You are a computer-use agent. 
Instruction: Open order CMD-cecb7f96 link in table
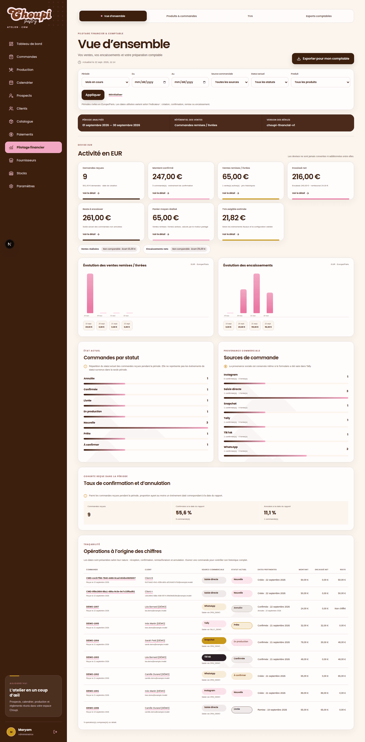click(x=111, y=578)
